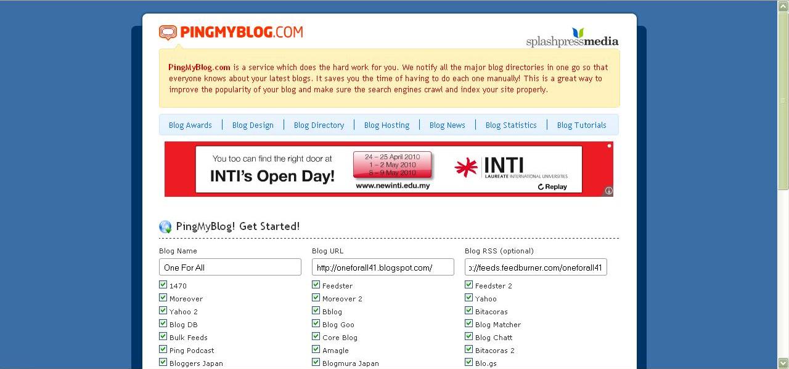
Task: Uncheck the Bloggers Japan checkbox
Action: point(163,362)
